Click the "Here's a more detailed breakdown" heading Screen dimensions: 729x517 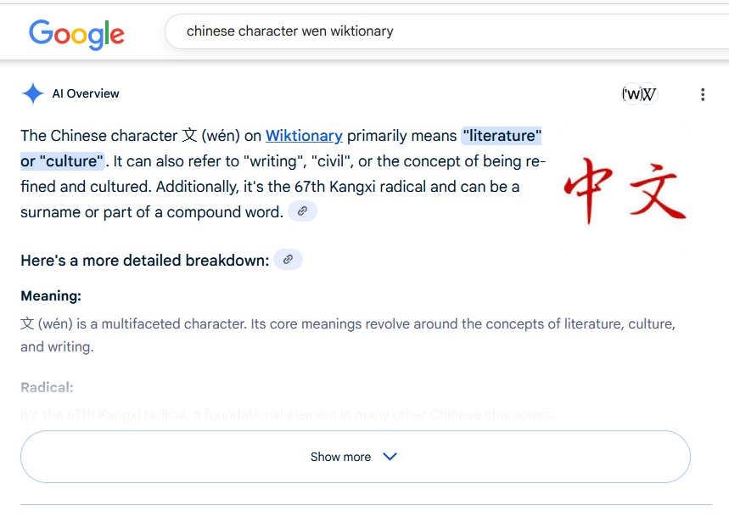click(x=144, y=261)
